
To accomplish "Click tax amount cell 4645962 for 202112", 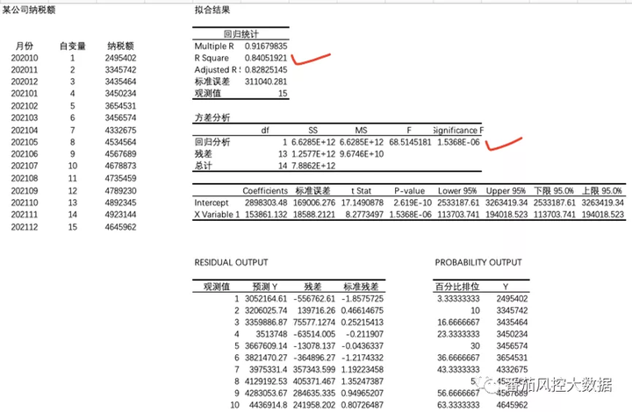I will tap(120, 226).
